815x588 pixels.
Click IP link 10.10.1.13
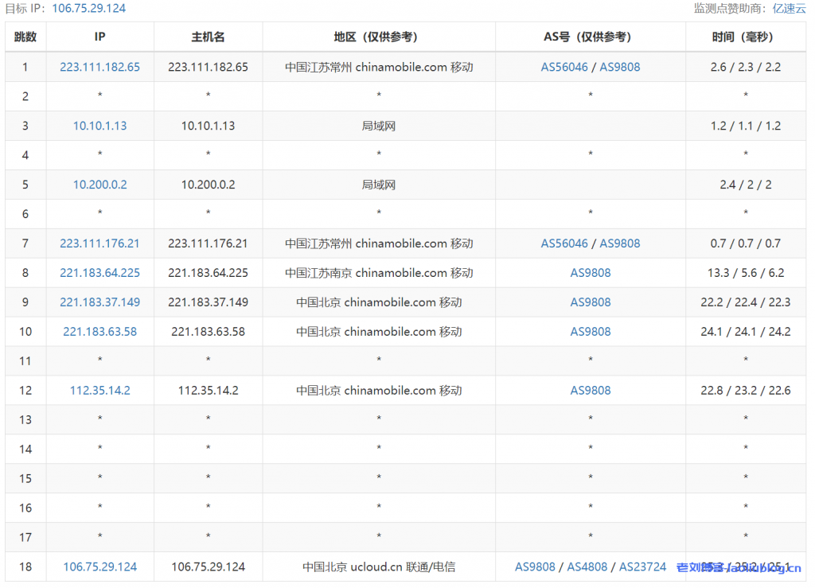pos(99,126)
